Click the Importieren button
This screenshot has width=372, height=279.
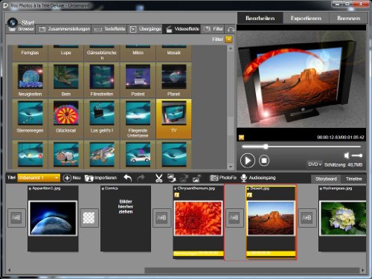[100, 178]
